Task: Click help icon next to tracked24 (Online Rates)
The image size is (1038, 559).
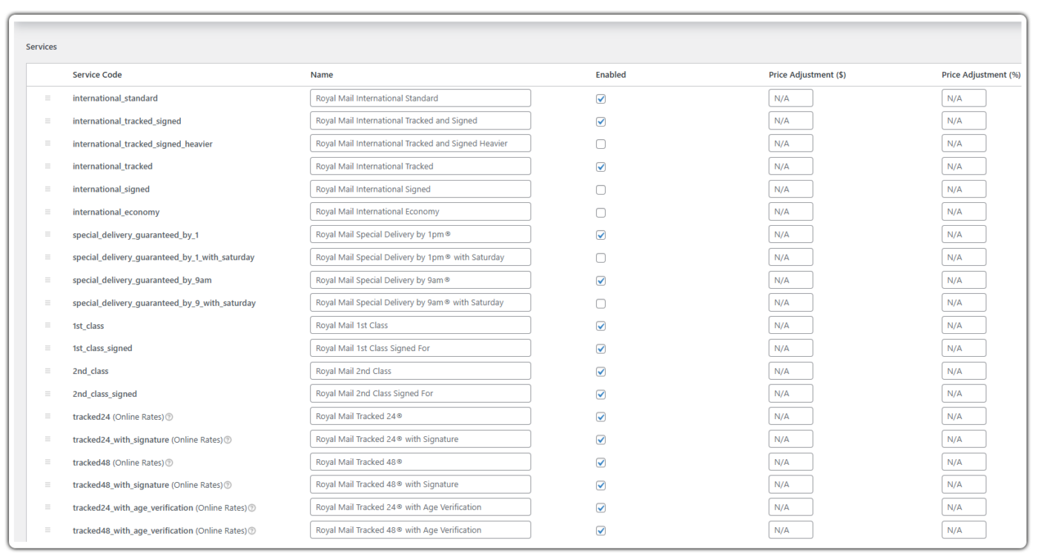Action: coord(170,417)
